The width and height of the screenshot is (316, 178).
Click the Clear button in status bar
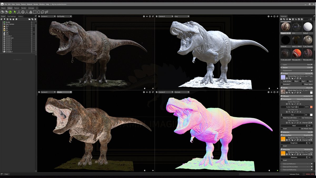point(6,174)
